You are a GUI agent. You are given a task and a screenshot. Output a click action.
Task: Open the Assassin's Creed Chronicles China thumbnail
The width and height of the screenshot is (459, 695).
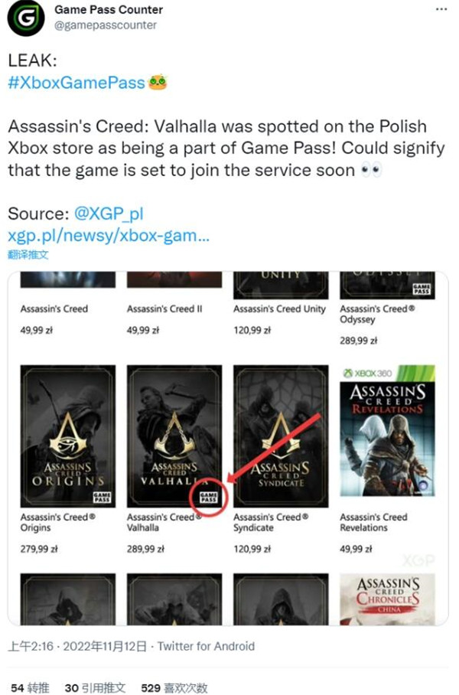pyautogui.click(x=387, y=599)
